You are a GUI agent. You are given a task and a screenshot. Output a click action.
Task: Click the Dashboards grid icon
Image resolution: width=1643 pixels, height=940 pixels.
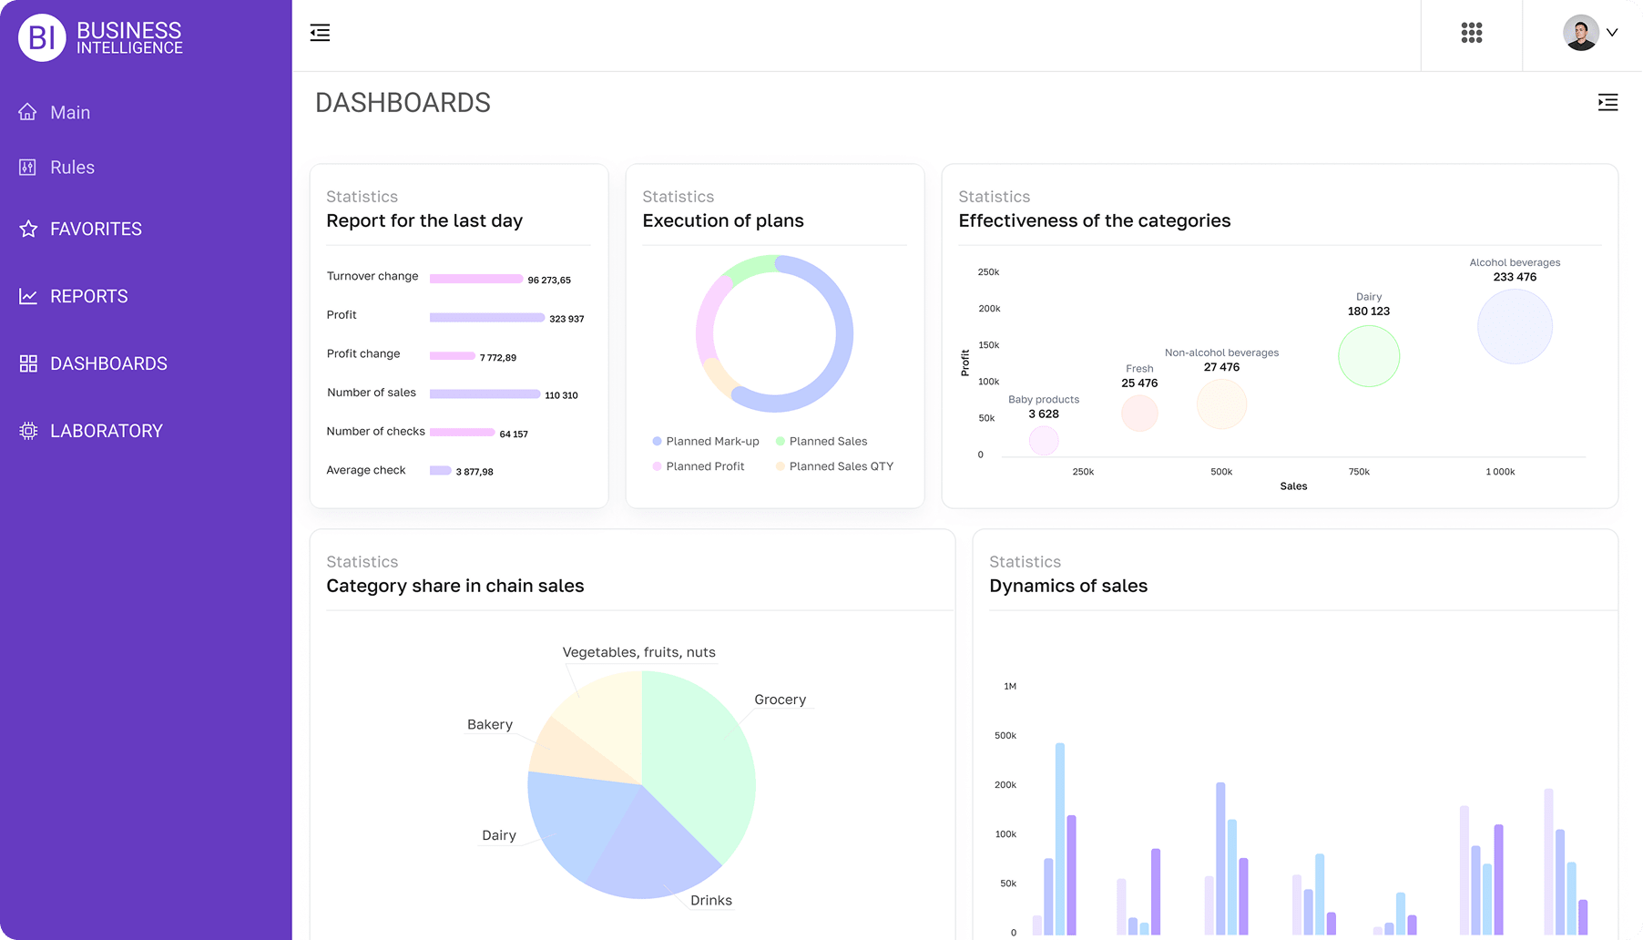tap(28, 363)
